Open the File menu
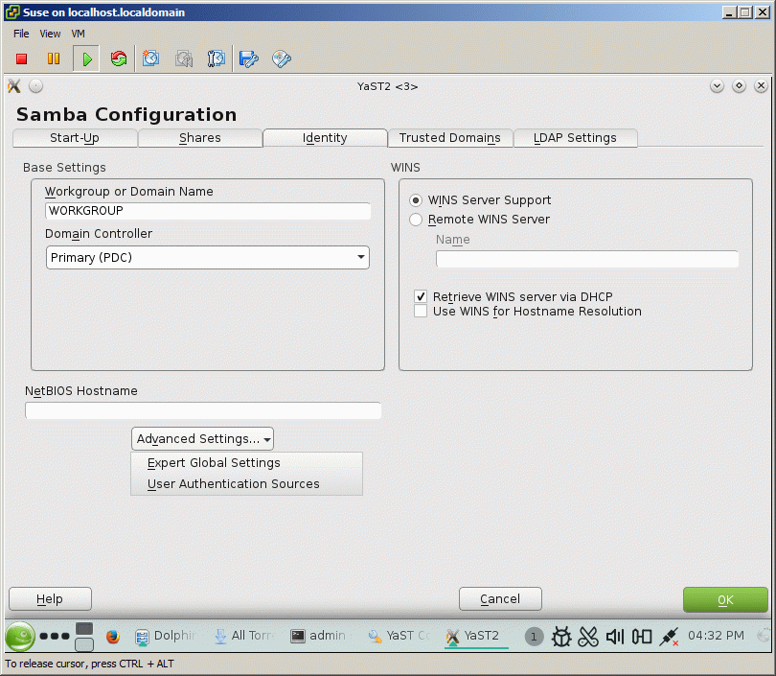The height and width of the screenshot is (676, 776). click(21, 34)
